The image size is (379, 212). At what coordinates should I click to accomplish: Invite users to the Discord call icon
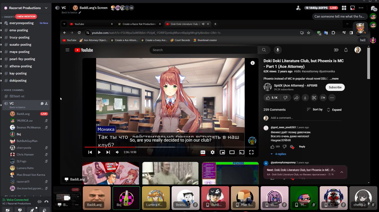[298, 8]
